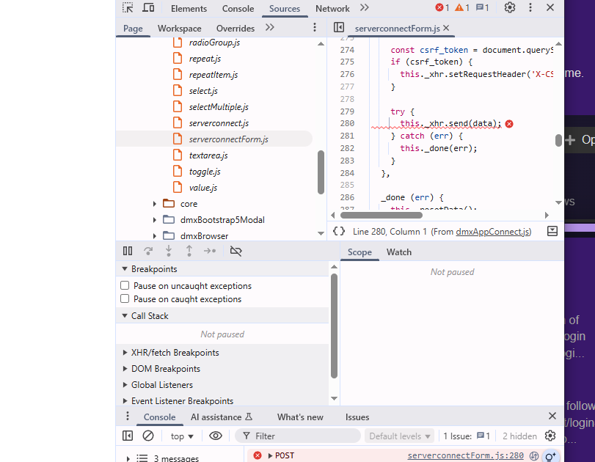Enable Pause on caught exceptions
Viewport: 595px width, 462px height.
click(x=125, y=299)
